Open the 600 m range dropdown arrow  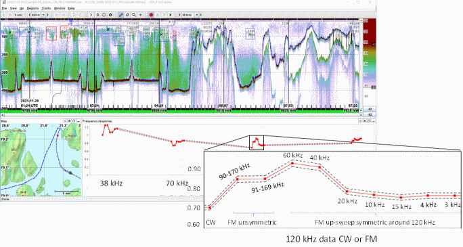[43, 15]
